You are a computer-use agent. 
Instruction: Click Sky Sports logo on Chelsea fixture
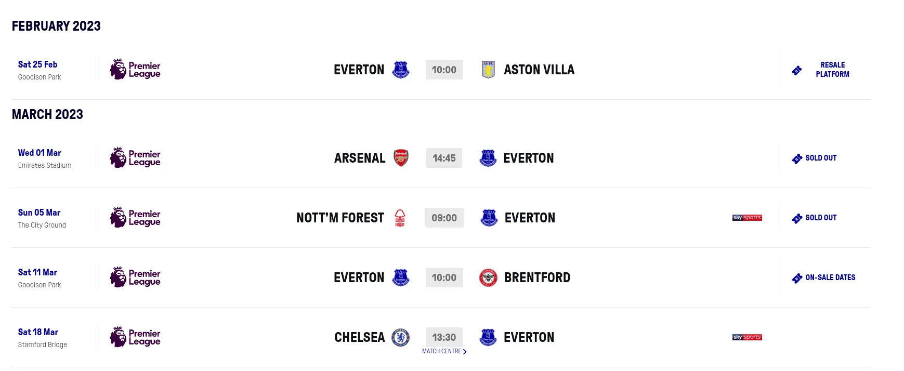point(747,337)
